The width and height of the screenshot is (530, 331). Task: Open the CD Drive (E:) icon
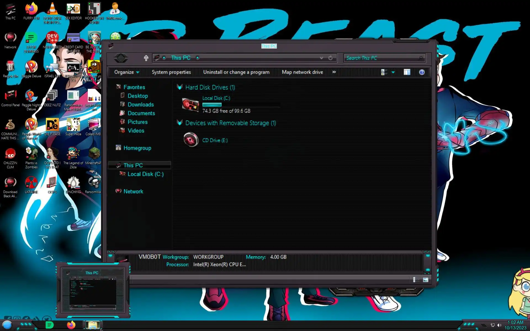[191, 140]
